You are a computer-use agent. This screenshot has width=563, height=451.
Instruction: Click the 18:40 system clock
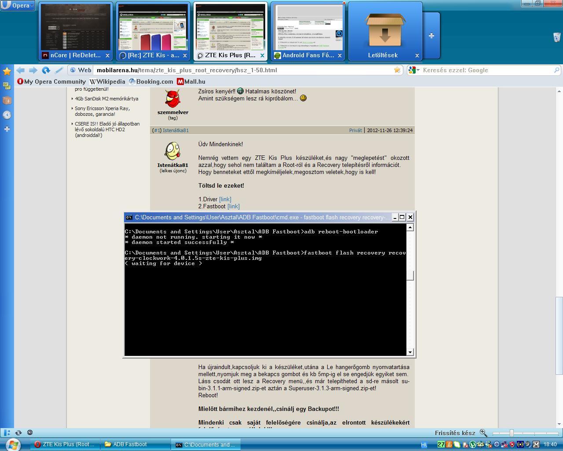pos(550,445)
